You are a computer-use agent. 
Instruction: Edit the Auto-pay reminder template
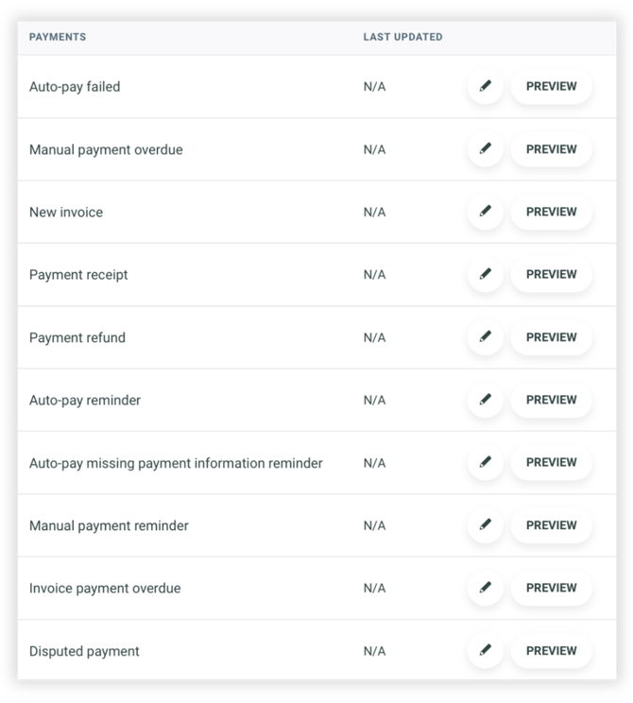[x=485, y=400]
